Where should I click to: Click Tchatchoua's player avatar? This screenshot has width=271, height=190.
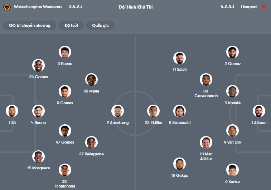65,170
